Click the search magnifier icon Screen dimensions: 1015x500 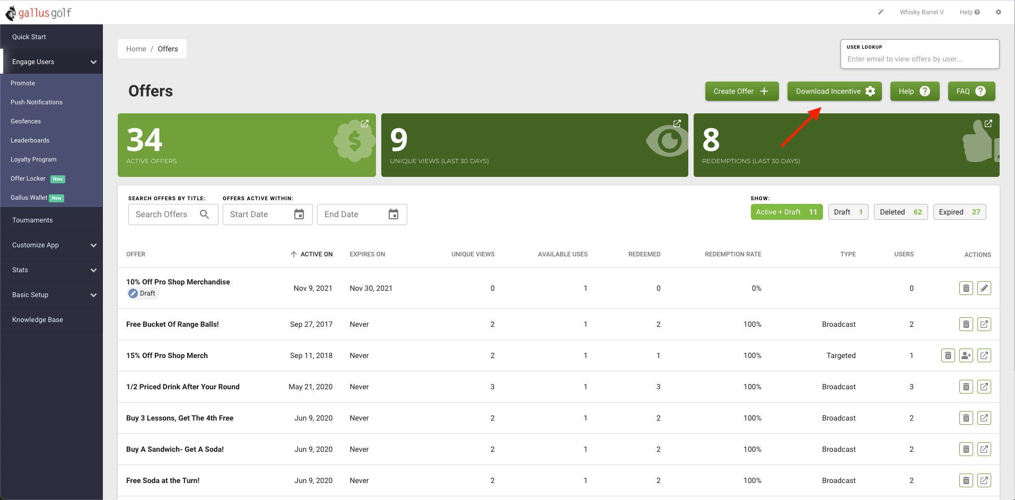205,215
